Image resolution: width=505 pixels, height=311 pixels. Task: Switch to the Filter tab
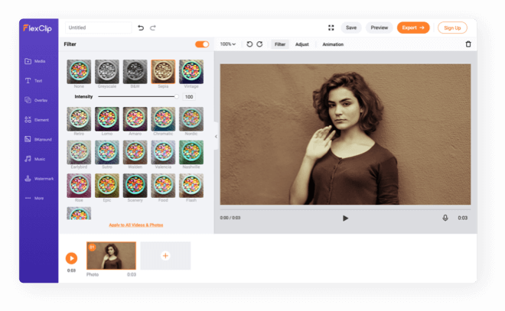(x=280, y=44)
